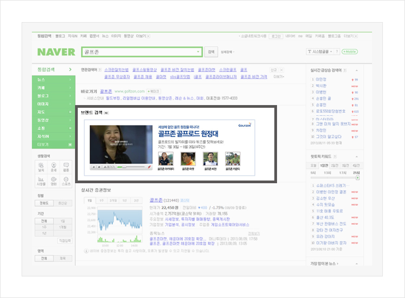Switch stock chart to the 1주 tab

(x=102, y=200)
